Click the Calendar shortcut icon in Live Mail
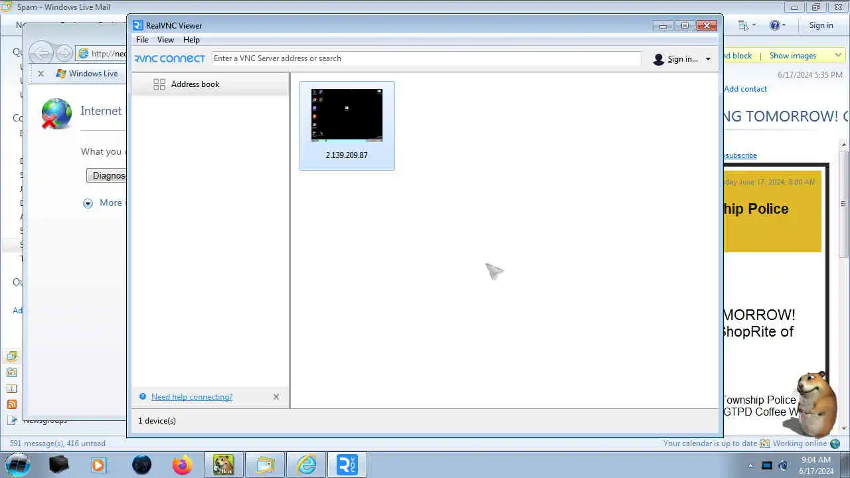This screenshot has height=478, width=850. [12, 372]
